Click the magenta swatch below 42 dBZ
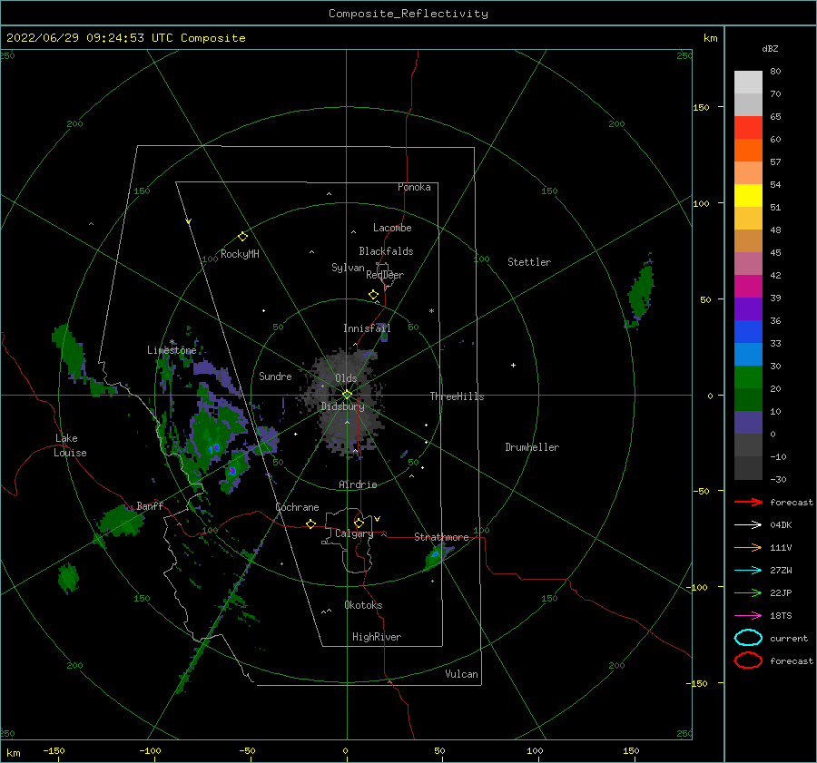 [748, 286]
